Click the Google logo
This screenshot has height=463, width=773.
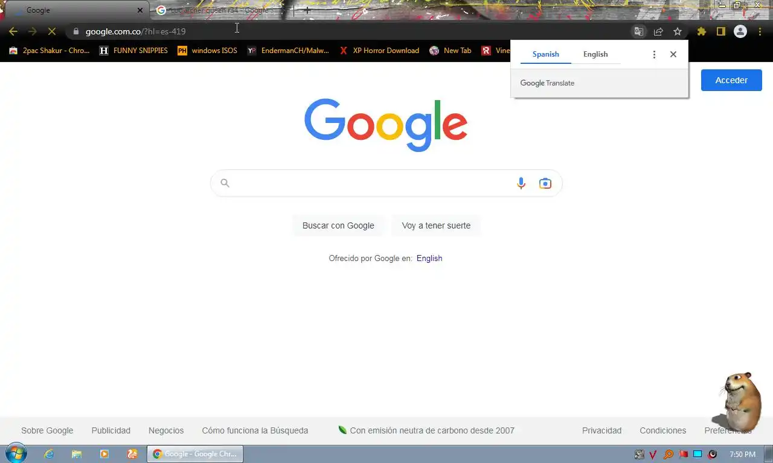[x=386, y=125]
